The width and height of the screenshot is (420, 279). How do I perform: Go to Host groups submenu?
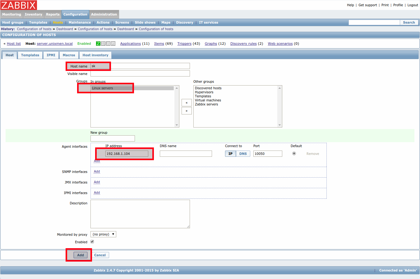pyautogui.click(x=13, y=22)
